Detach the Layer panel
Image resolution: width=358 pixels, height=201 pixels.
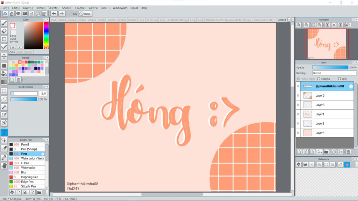353,62
